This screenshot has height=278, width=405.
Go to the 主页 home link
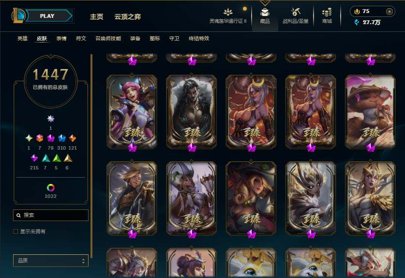pyautogui.click(x=97, y=17)
